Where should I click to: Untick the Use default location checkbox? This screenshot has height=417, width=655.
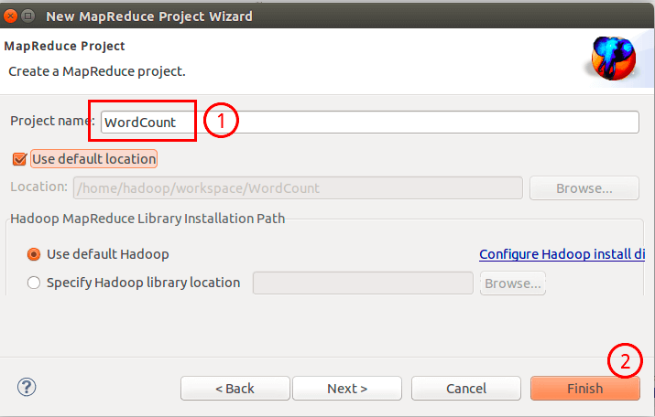(x=19, y=159)
